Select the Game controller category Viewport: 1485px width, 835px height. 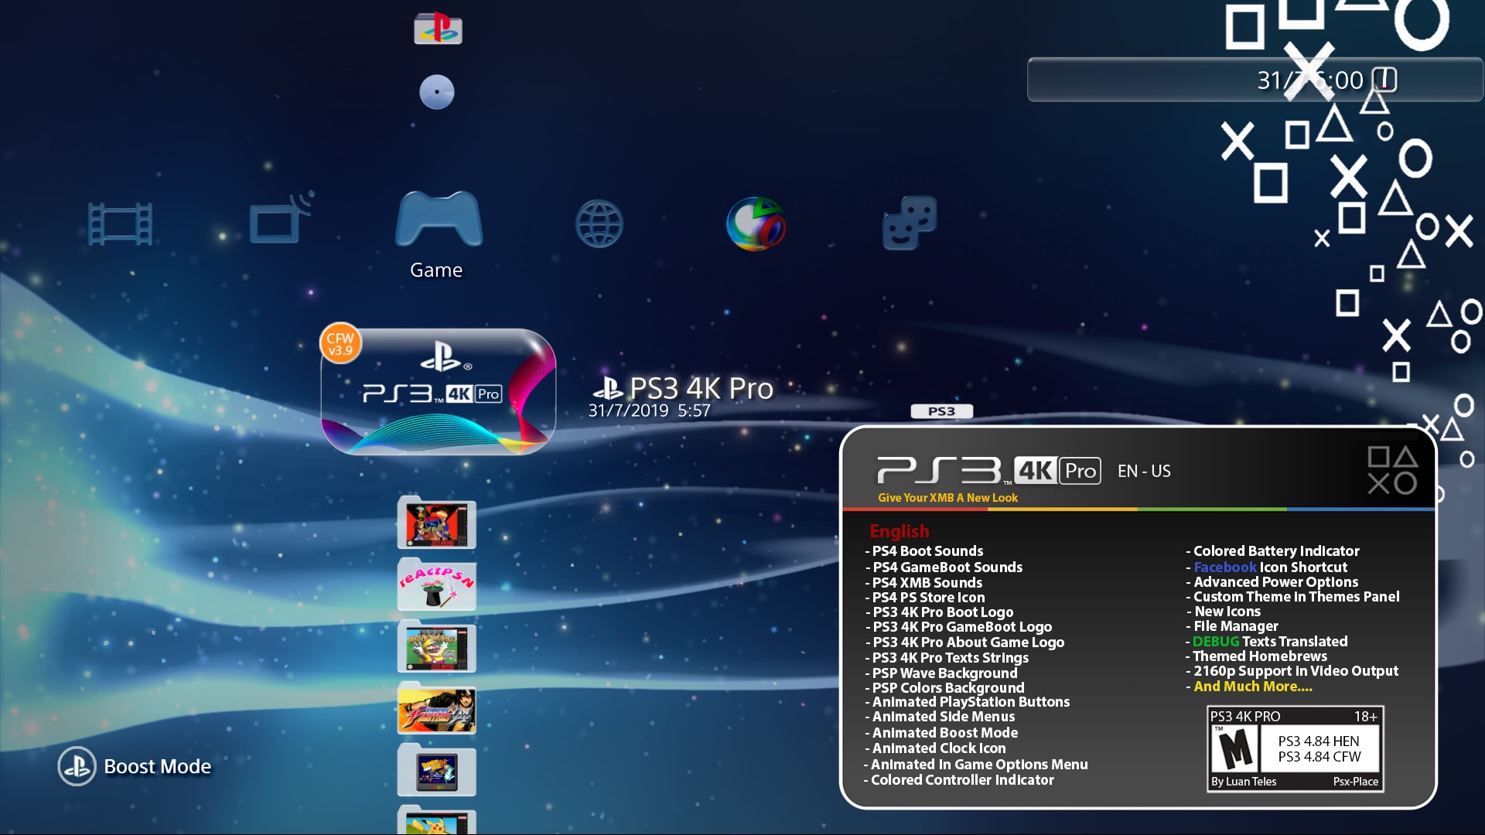pyautogui.click(x=439, y=220)
